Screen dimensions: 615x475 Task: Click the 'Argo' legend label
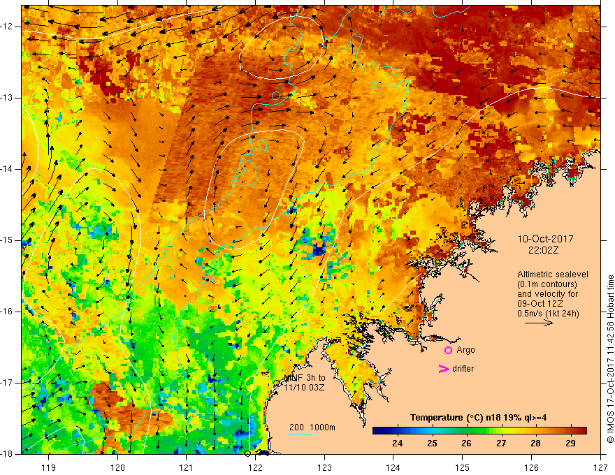coord(465,350)
